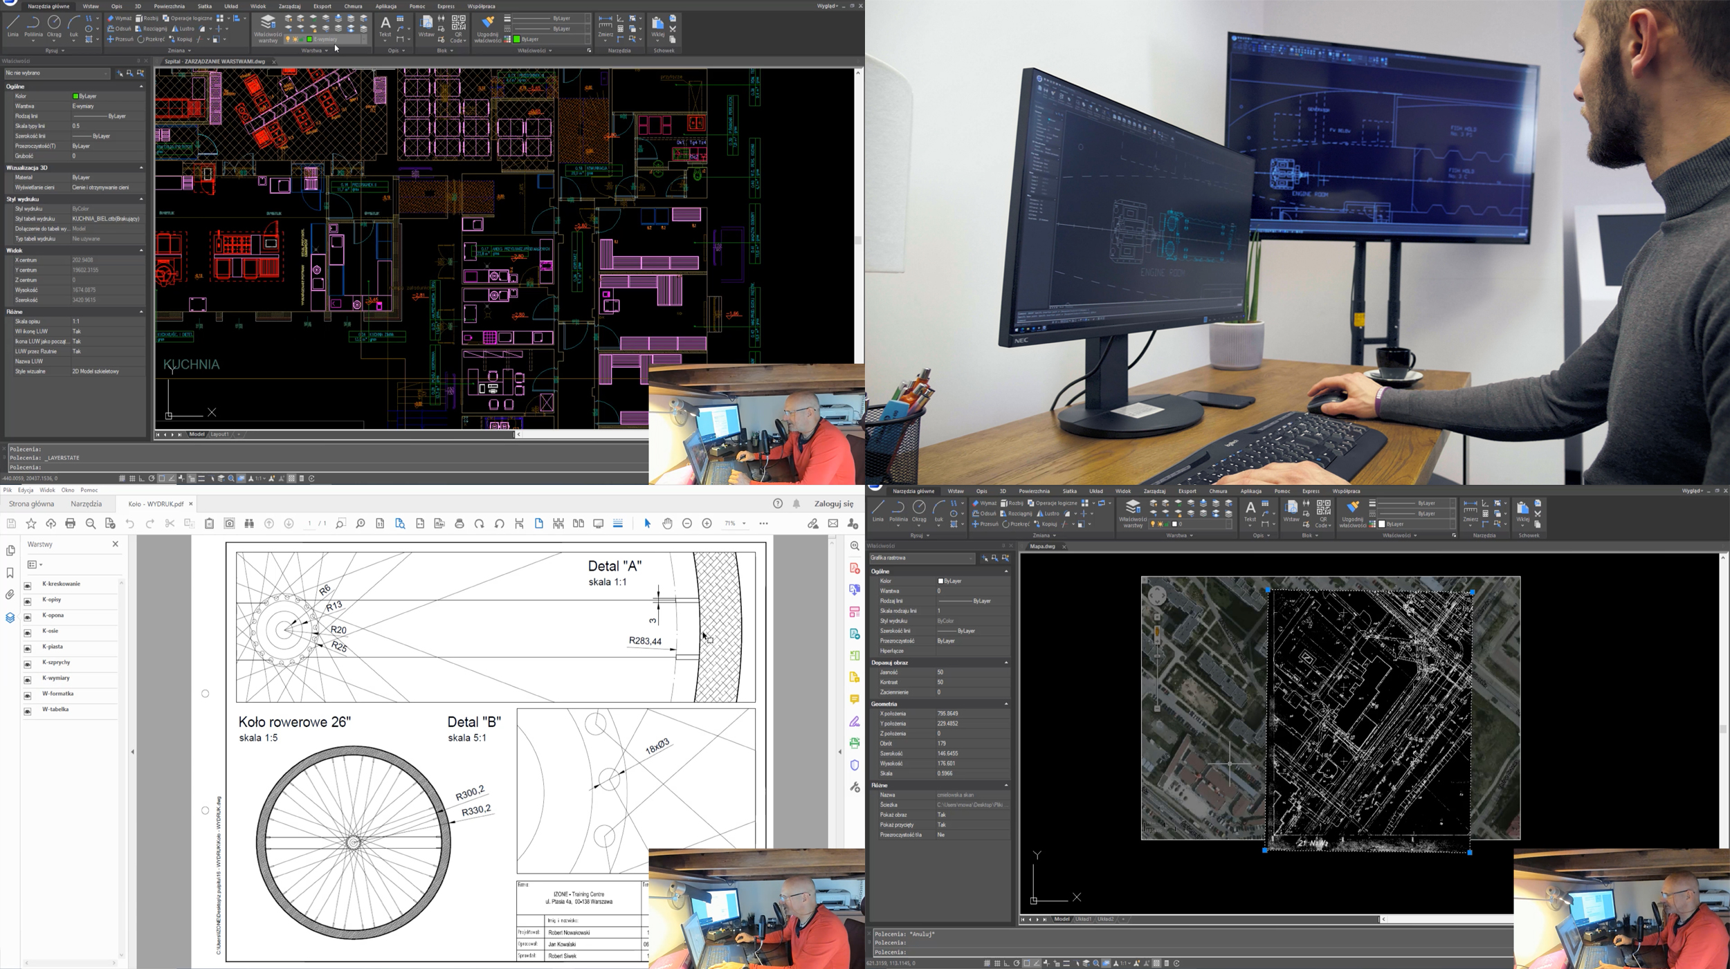1730x969 pixels.
Task: Click the green ByLayer color swatch in Kolor row
Action: [x=75, y=96]
